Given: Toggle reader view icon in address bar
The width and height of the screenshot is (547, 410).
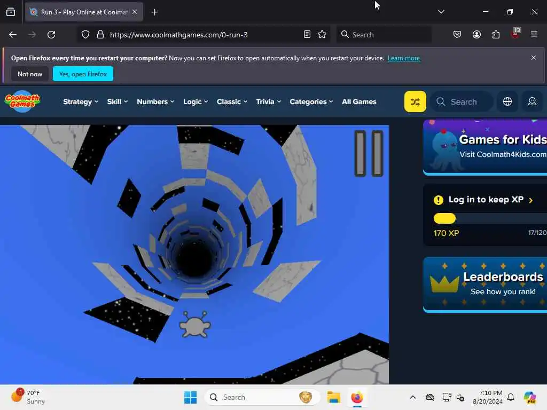Looking at the screenshot, I should (307, 35).
